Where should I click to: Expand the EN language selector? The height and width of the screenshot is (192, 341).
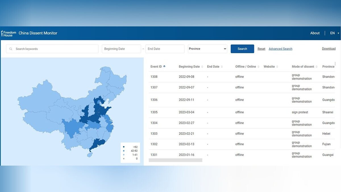334,33
